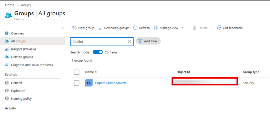Click the Refresh circular arrow icon
This screenshot has width=270, height=115.
135,28
